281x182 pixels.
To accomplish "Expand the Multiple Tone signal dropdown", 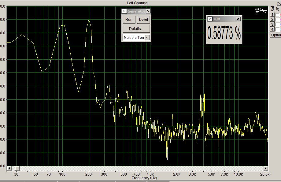I will tap(147, 38).
